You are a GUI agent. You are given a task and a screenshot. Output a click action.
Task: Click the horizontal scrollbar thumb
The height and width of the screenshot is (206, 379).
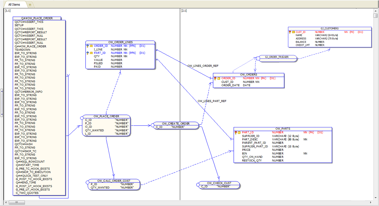click(17, 202)
